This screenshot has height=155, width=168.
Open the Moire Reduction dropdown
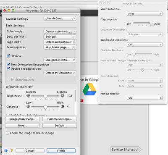145,13
